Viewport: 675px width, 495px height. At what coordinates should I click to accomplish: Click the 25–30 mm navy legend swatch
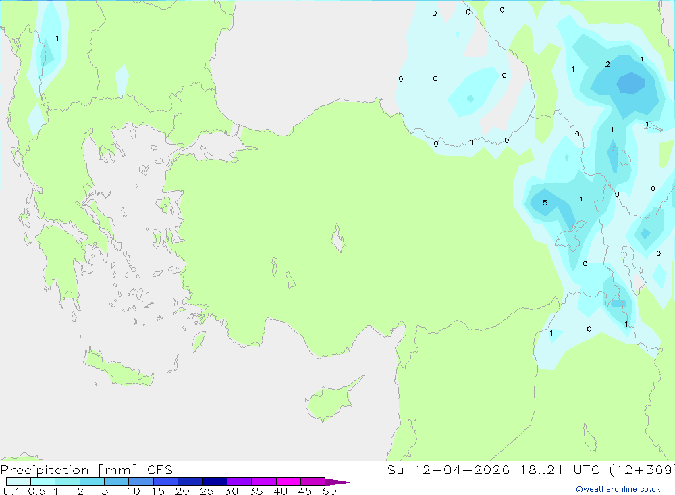click(215, 481)
